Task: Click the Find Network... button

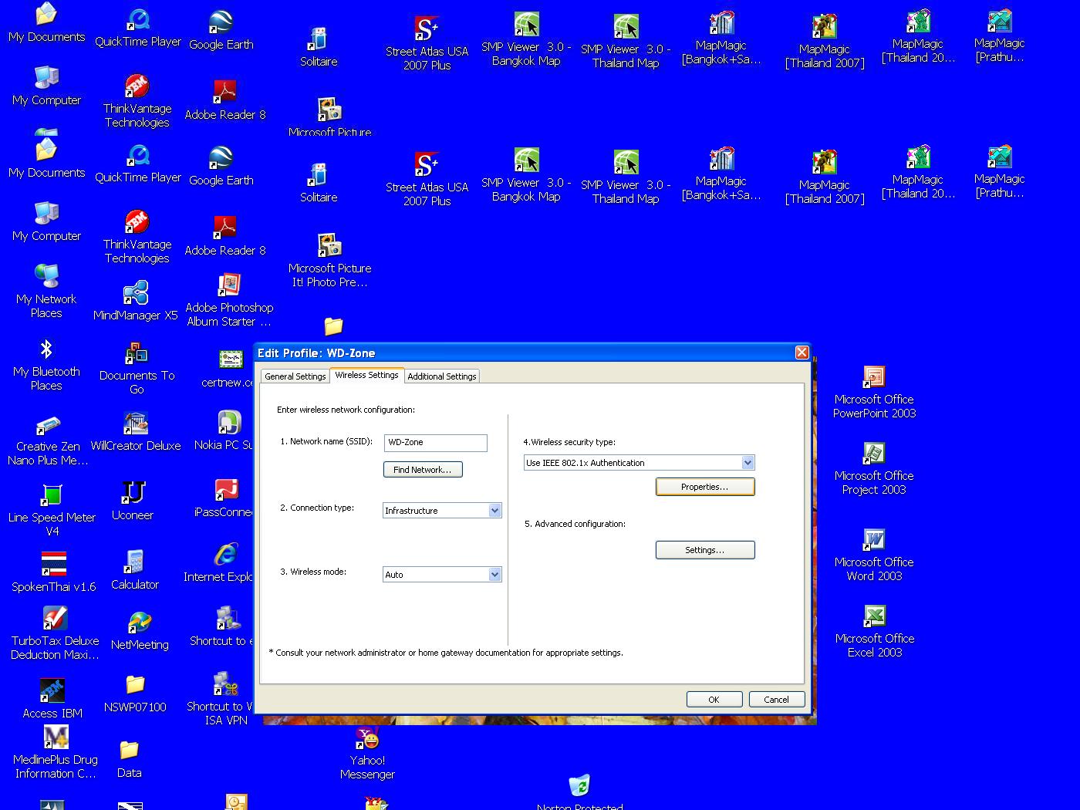Action: [423, 470]
